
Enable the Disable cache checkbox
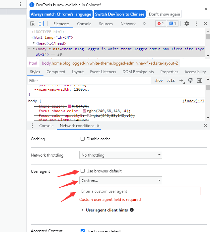(83, 139)
